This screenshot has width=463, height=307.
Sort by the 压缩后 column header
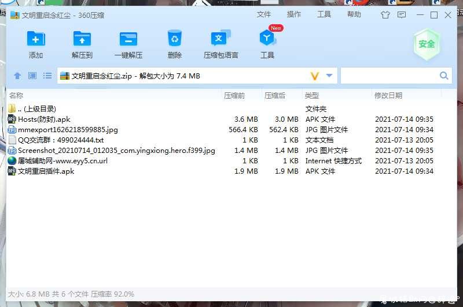click(274, 95)
